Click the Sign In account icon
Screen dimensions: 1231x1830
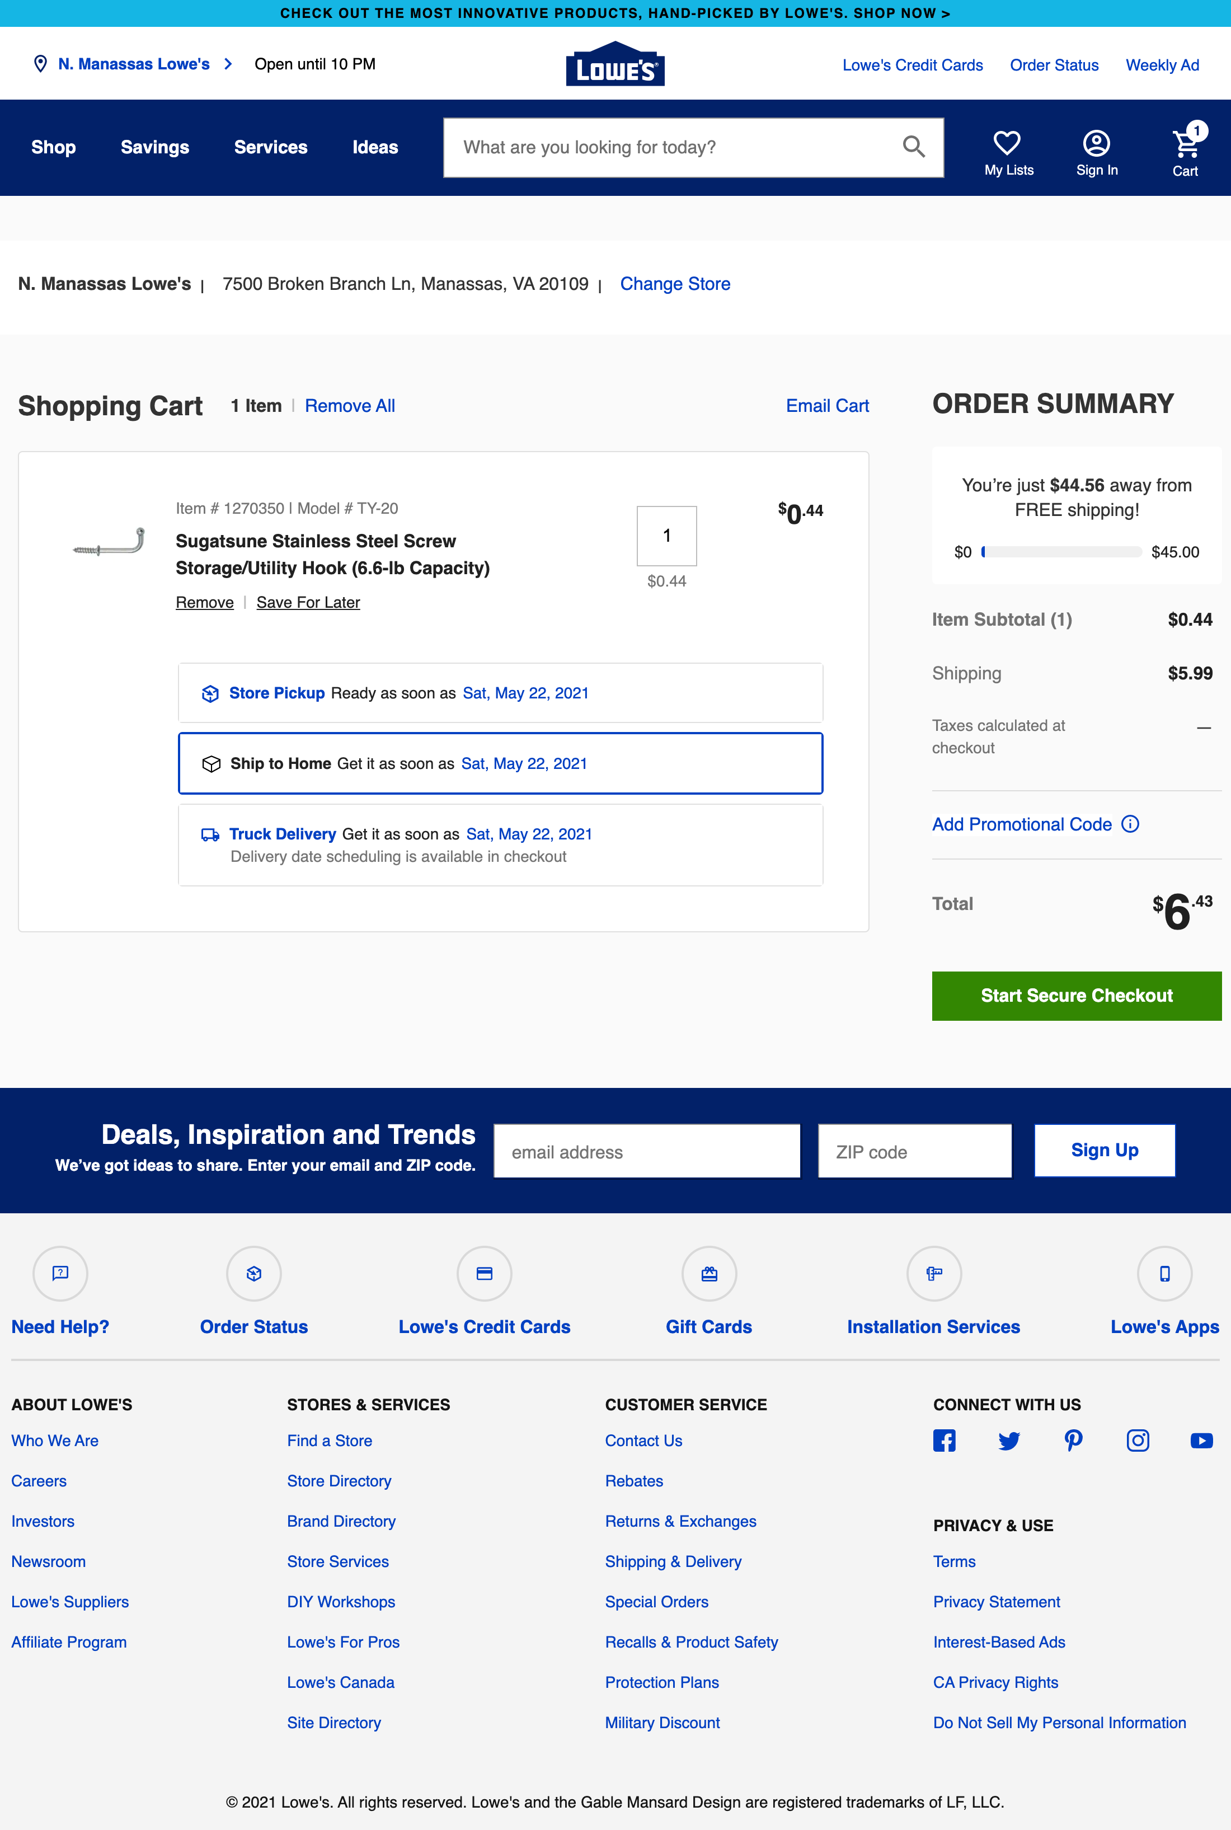(x=1097, y=142)
